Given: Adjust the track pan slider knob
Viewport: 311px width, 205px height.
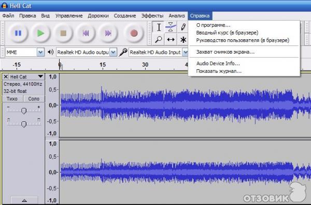Looking at the screenshot, I should [24, 124].
